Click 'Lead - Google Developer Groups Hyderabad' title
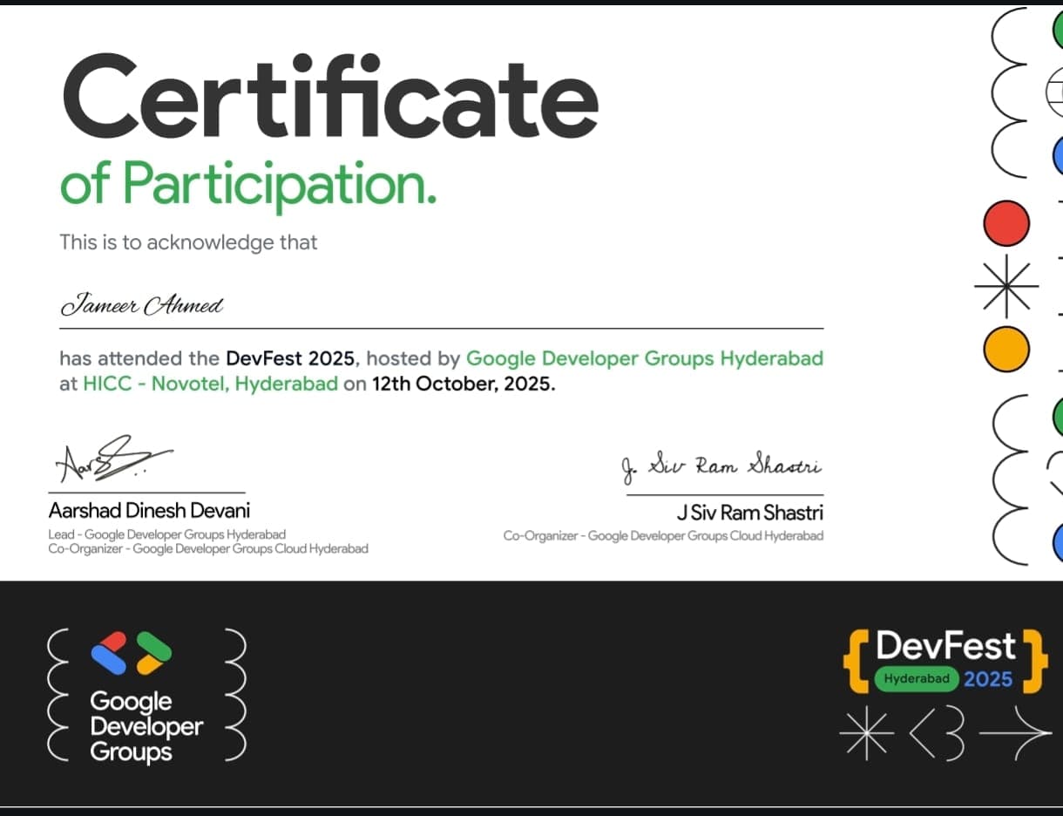This screenshot has height=816, width=1063. coord(166,534)
